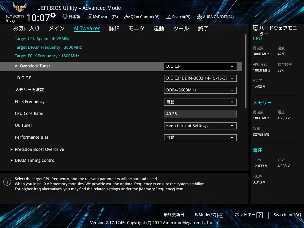The width and height of the screenshot is (304, 228).
Task: Open D.O.C.P. profile dropdown
Action: 200,78
